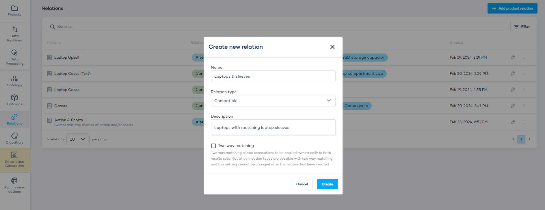Go to Data Processing section

(14, 53)
